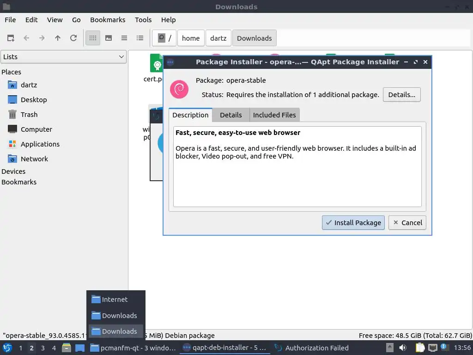Switch to compact list view
Image resolution: width=473 pixels, height=355 pixels.
[x=124, y=38]
